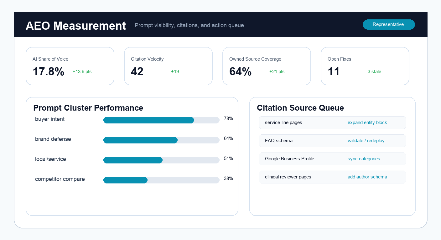441x240 pixels.
Task: Select the buyer intent cluster label
Action: (50, 119)
